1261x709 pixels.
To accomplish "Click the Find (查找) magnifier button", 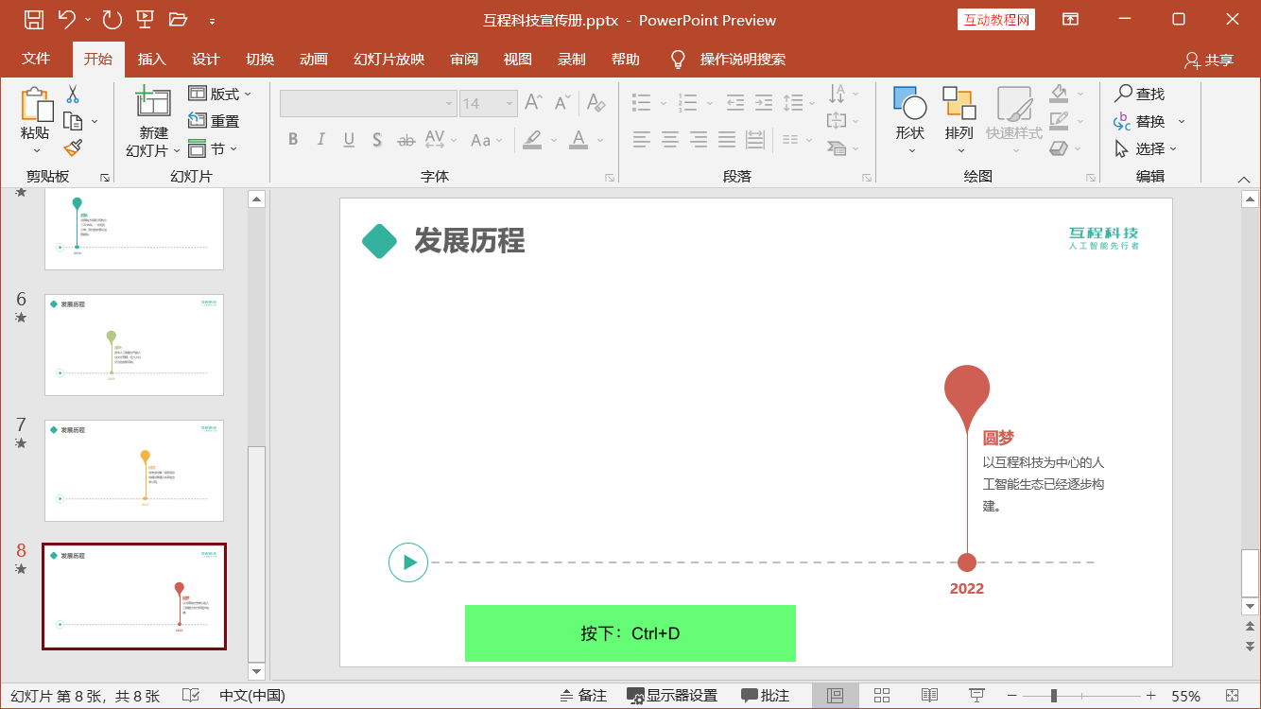I will tap(1139, 94).
